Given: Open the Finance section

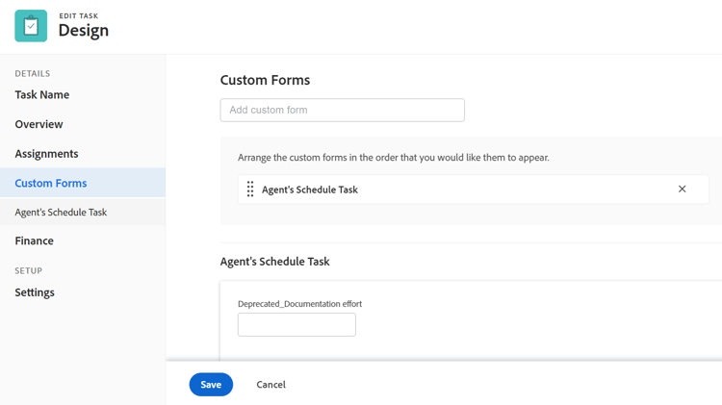Looking at the screenshot, I should pos(34,240).
